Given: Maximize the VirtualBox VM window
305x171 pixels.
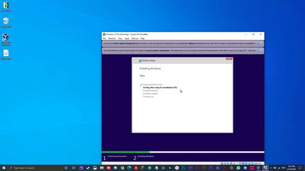Looking at the screenshot, I should coord(253,34).
